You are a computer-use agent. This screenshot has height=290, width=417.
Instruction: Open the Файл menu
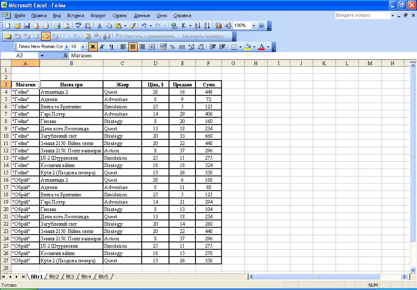[20, 16]
